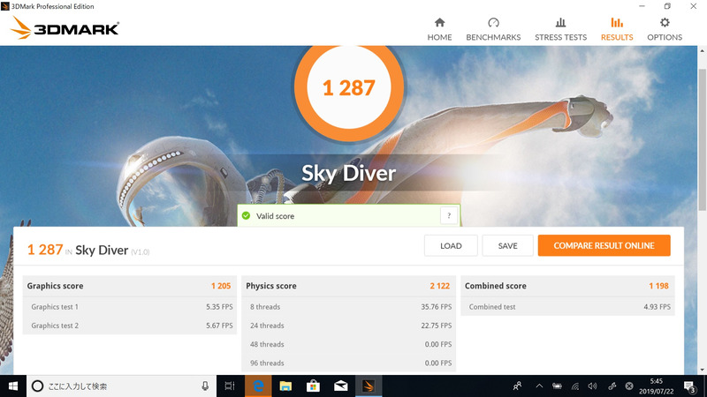Click the Sky Diver title banner
707x397 pixels.
point(348,173)
